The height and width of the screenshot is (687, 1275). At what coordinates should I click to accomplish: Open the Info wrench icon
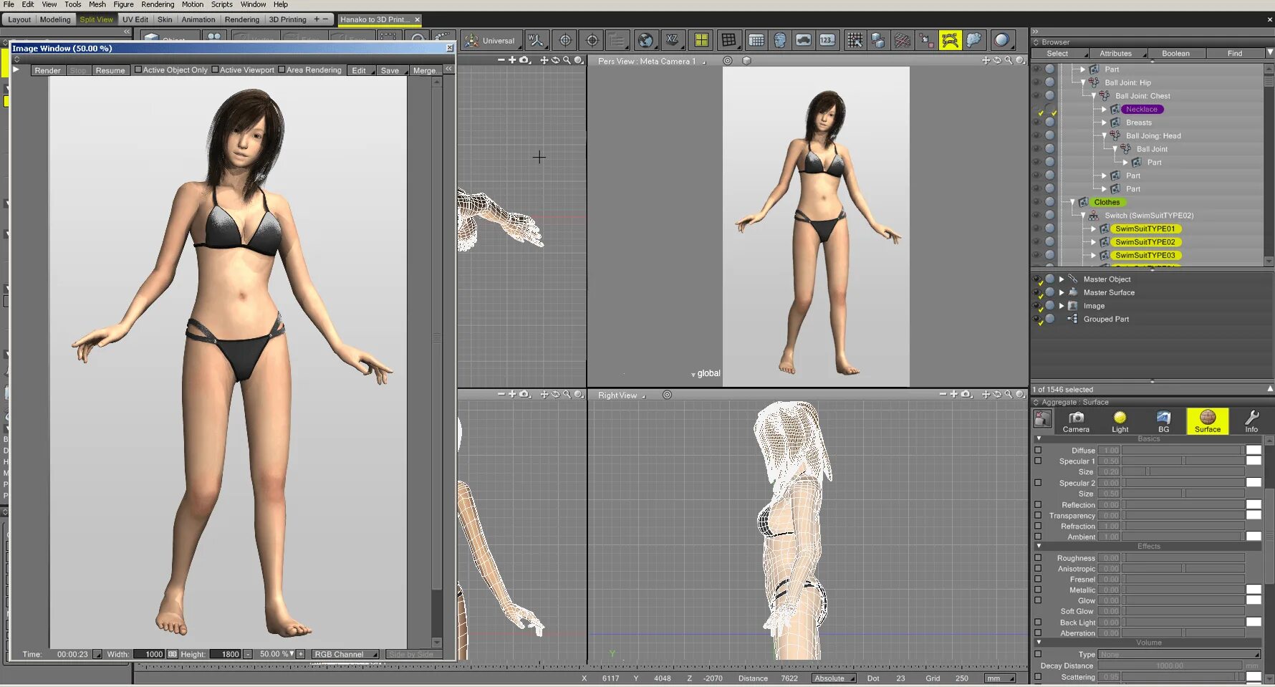click(x=1251, y=421)
